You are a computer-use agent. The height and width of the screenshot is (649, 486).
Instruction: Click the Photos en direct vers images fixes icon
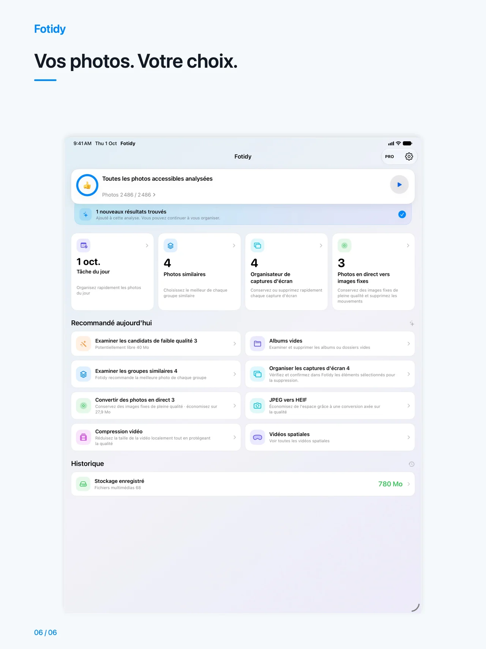coord(344,245)
